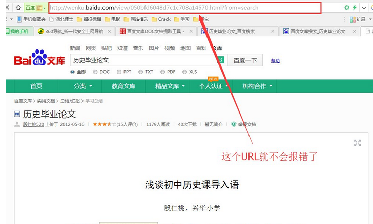Click the address bar URL field
Image resolution: width=373 pixels, height=224 pixels.
point(184,8)
